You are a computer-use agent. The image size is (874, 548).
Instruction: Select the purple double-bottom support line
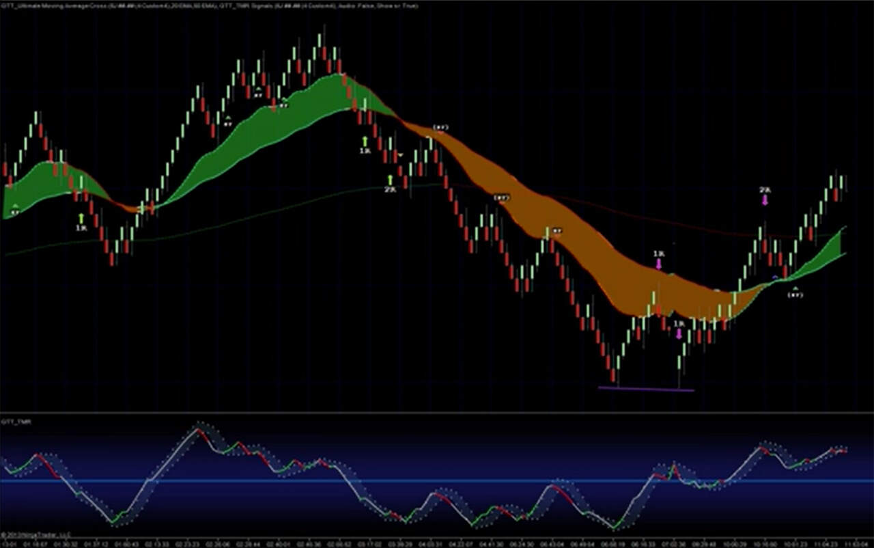click(645, 389)
